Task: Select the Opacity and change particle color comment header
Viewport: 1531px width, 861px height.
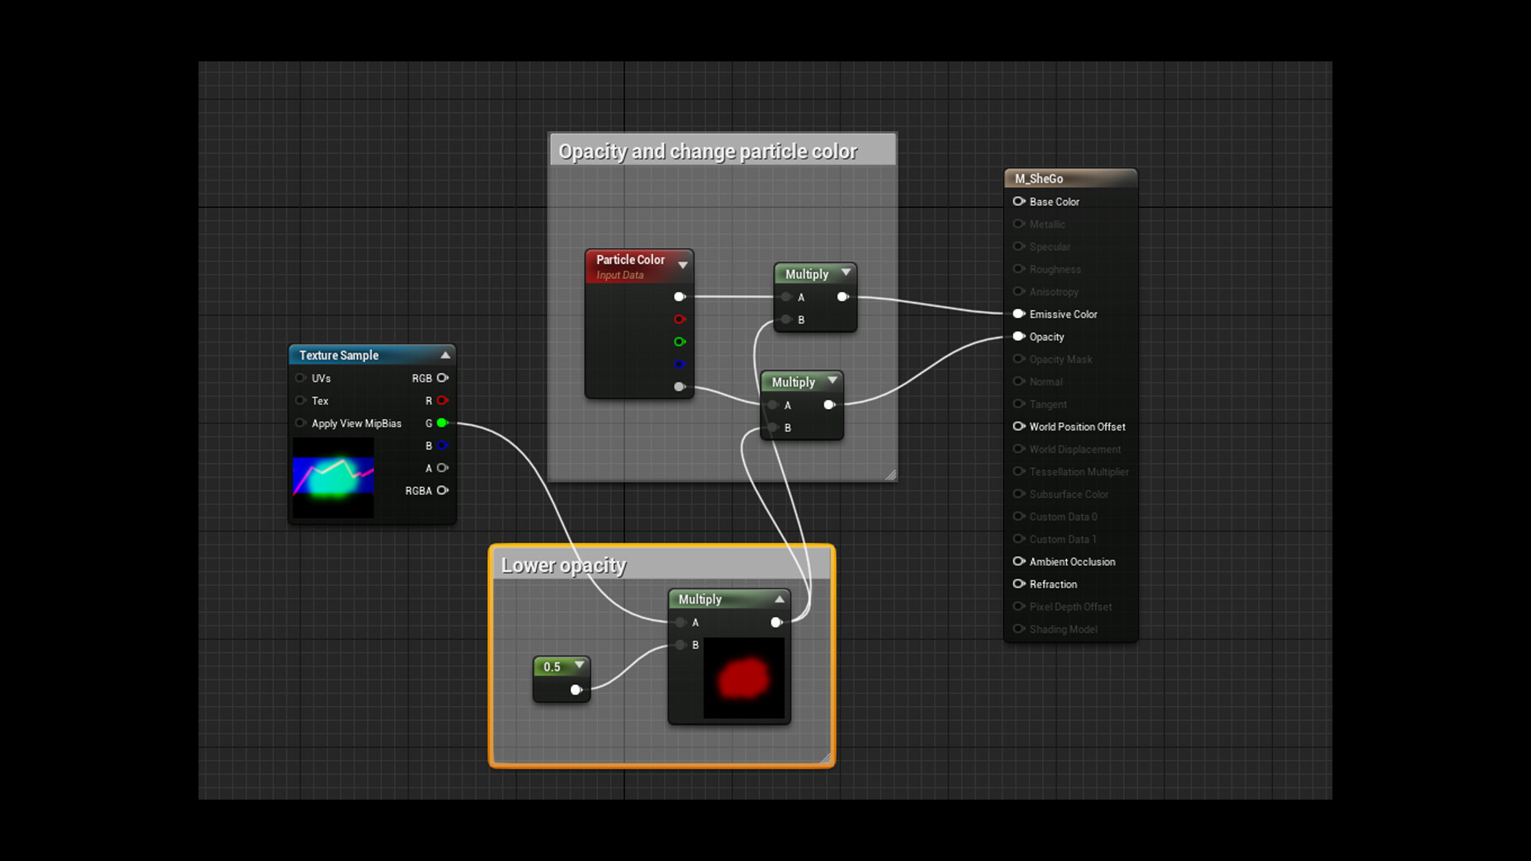Action: coord(707,151)
